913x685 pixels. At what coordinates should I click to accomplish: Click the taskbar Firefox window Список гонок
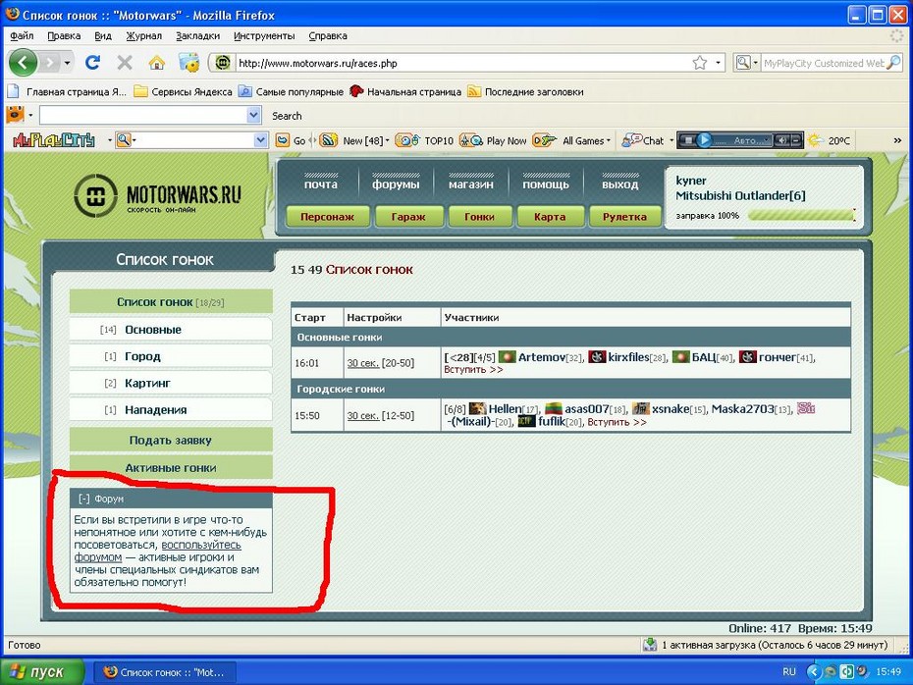click(x=165, y=672)
